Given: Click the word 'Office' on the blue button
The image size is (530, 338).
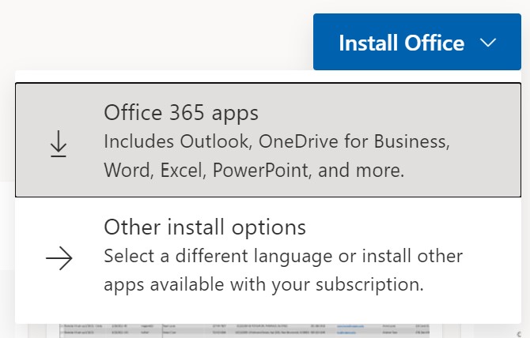Looking at the screenshot, I should tap(433, 43).
